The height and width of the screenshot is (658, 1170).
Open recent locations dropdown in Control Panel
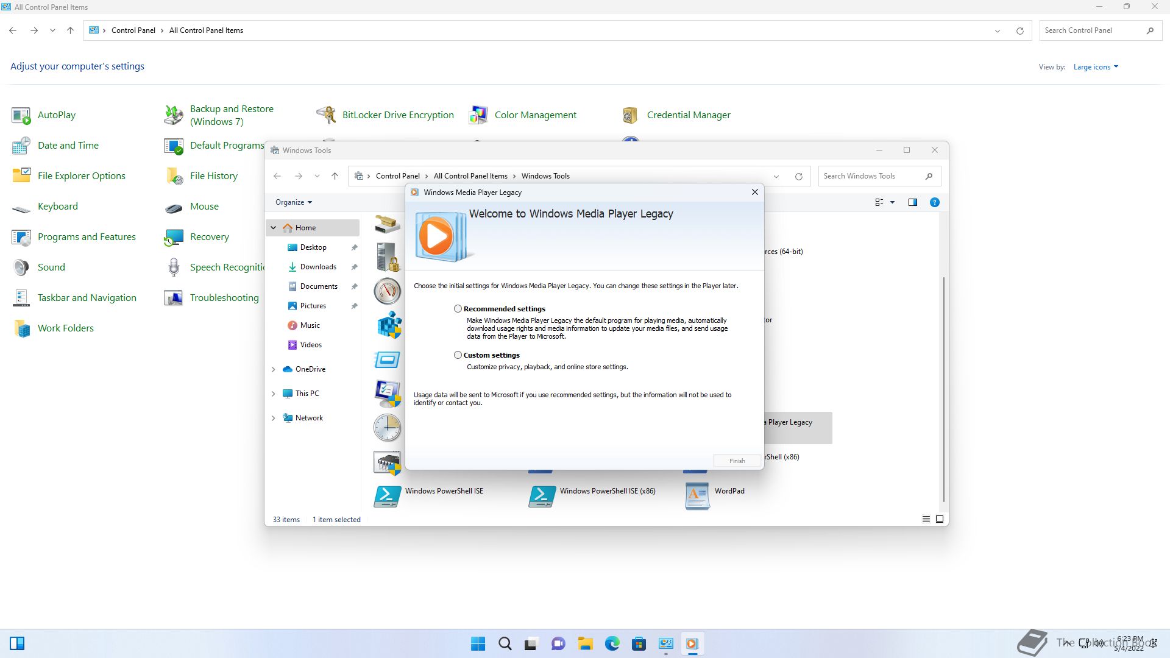coord(52,30)
